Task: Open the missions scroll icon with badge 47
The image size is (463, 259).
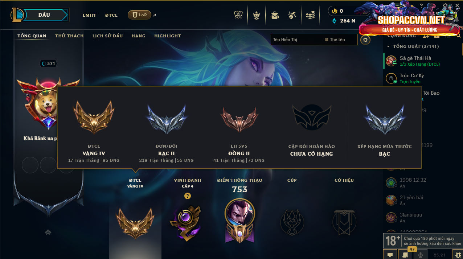Action: tap(405, 254)
